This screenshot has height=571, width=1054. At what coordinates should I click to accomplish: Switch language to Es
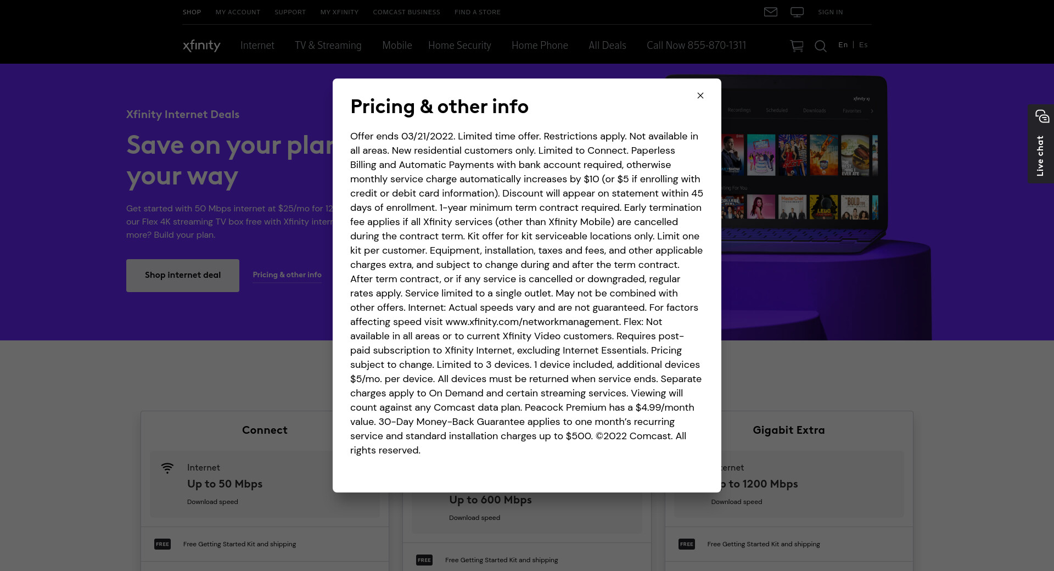(863, 45)
